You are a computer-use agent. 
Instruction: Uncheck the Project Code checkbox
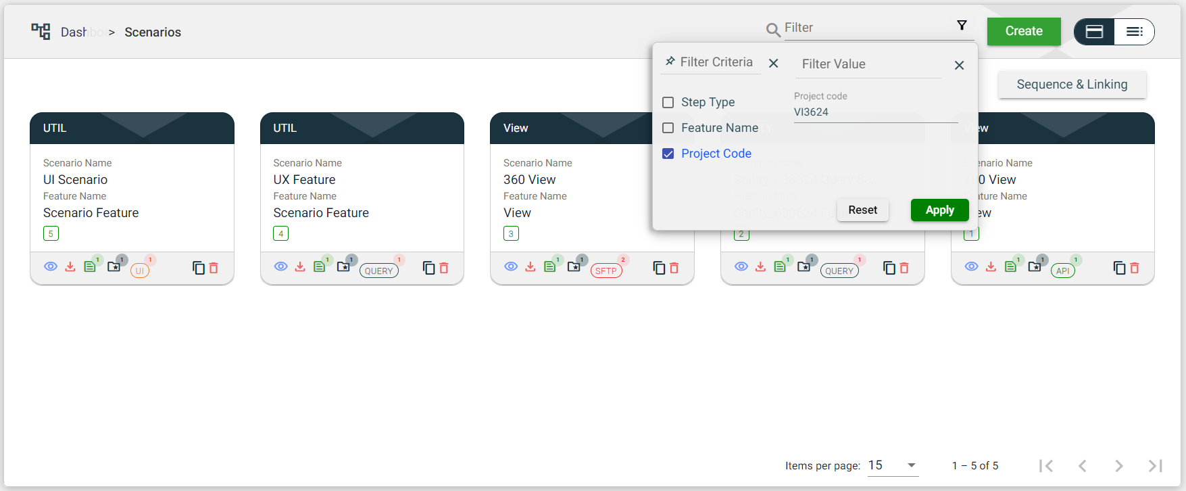[668, 154]
